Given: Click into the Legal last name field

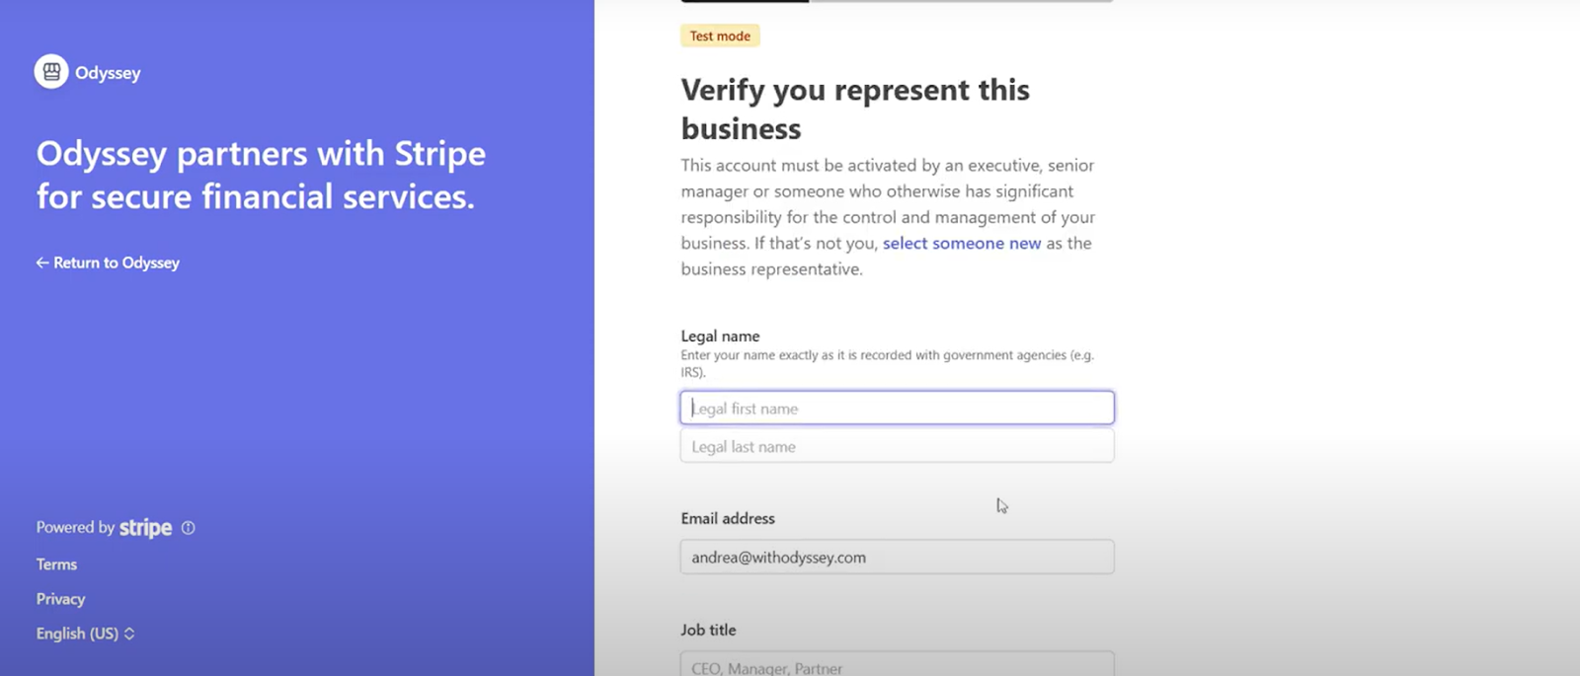Looking at the screenshot, I should 897,447.
